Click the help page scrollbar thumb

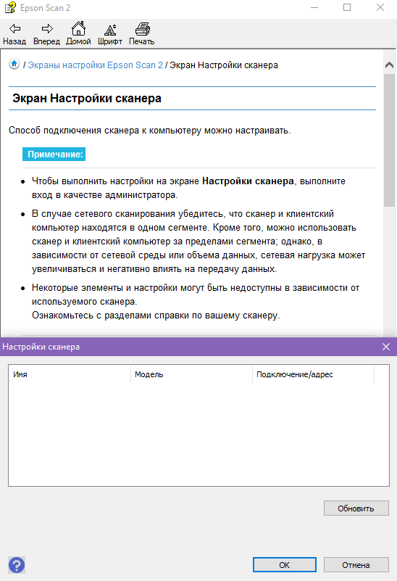click(x=389, y=140)
